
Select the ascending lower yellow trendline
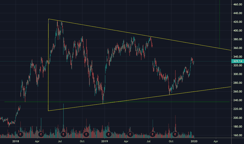click(x=140, y=99)
